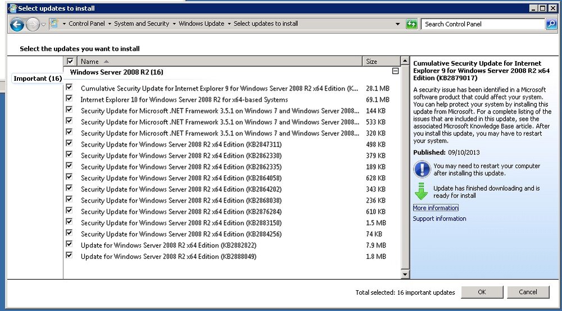Uncheck KB2883150 security update checkbox
This screenshot has height=311, width=562.
69,222
